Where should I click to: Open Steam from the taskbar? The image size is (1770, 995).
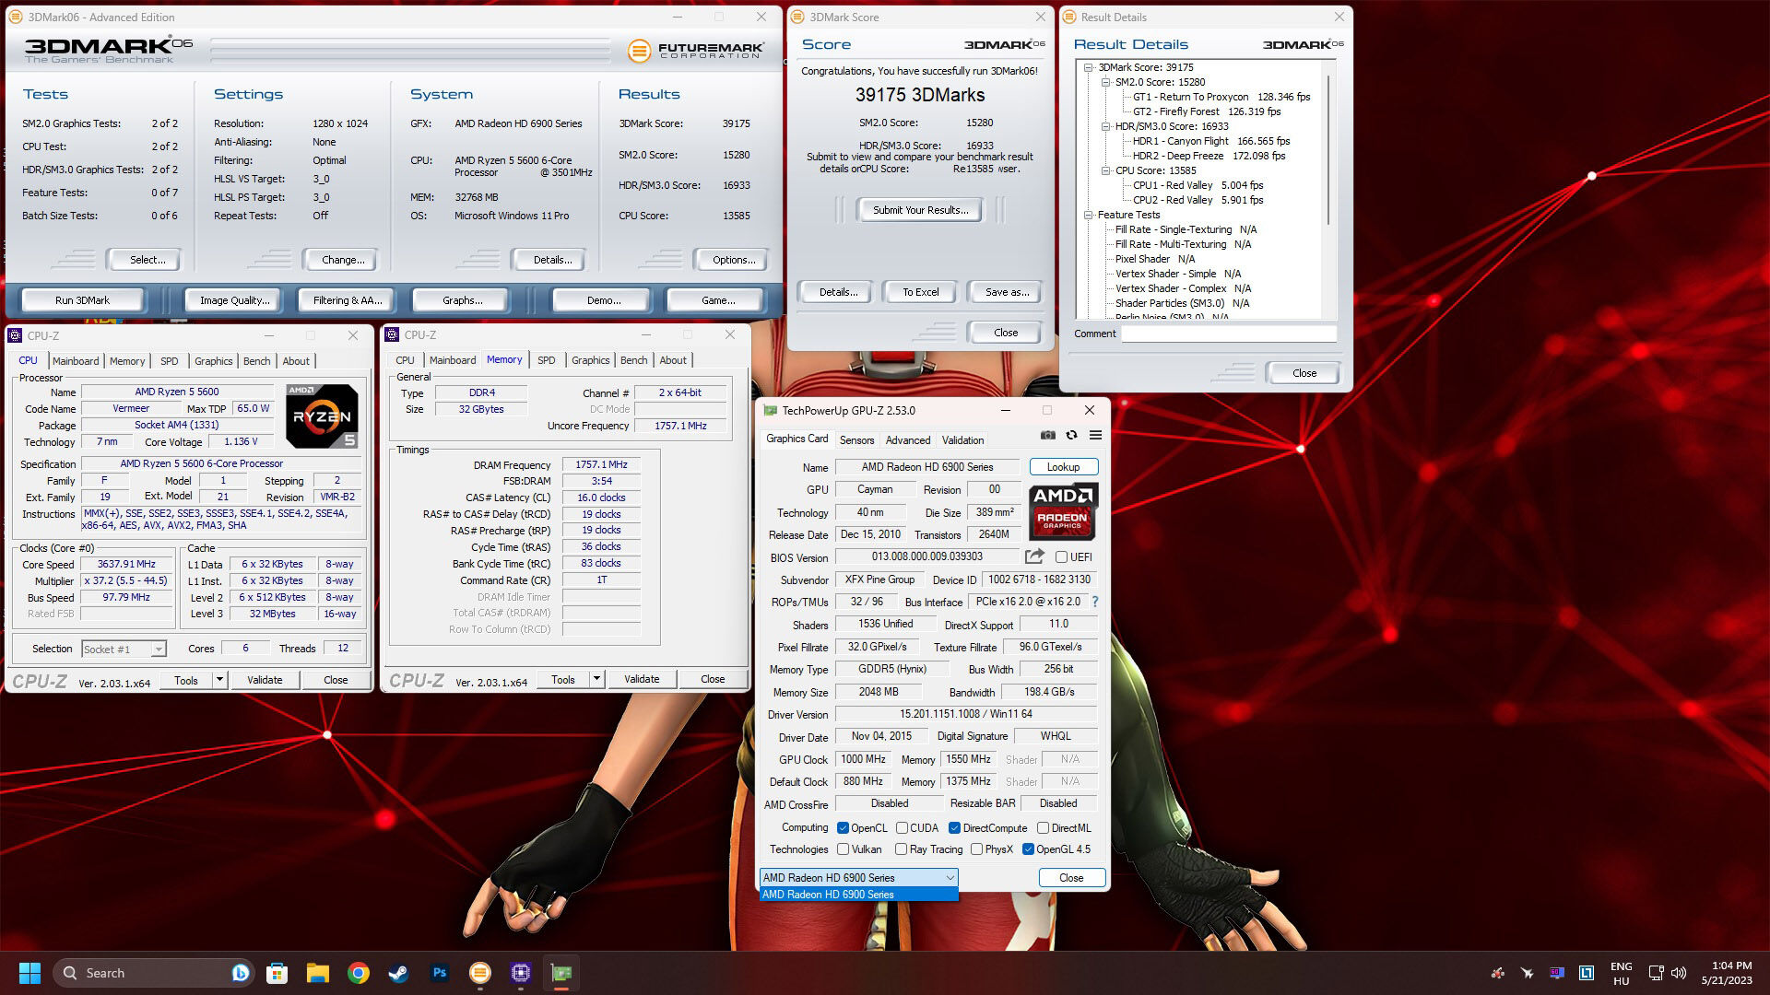click(x=398, y=973)
